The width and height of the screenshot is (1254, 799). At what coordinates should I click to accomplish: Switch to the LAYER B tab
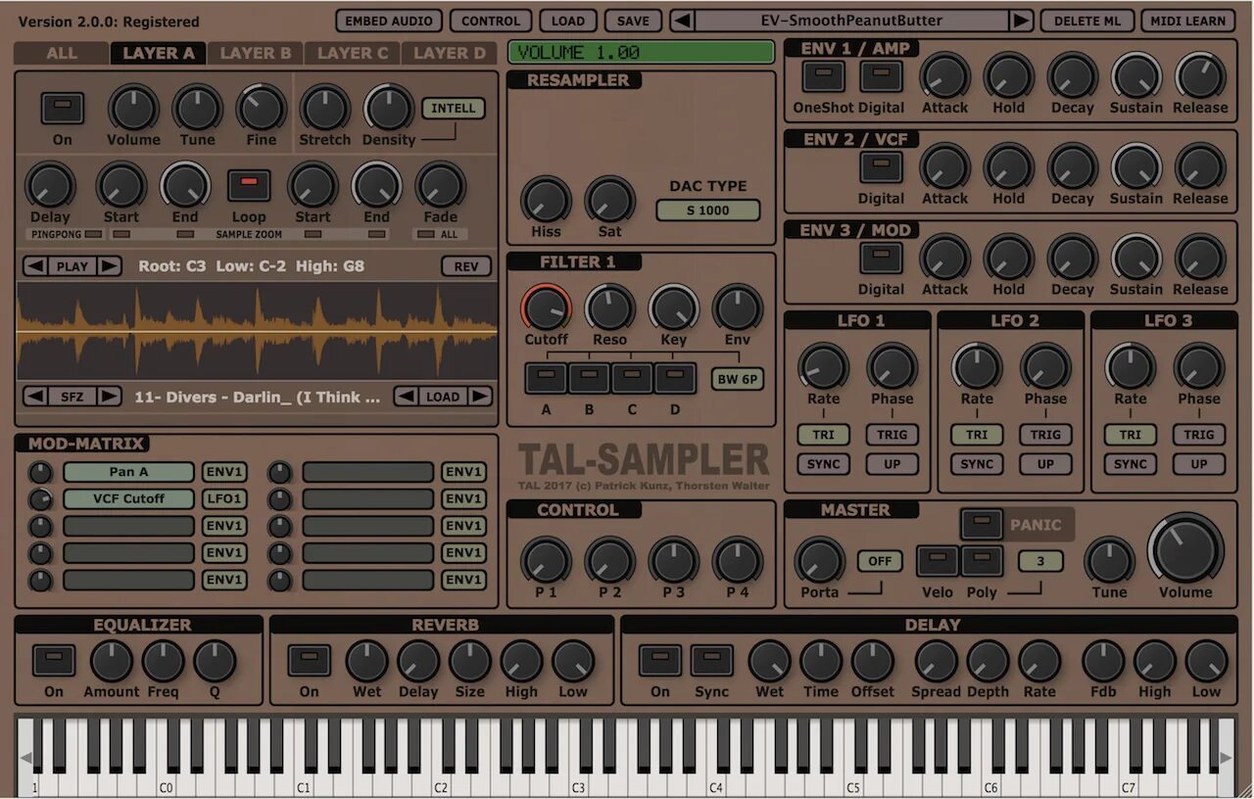click(x=255, y=53)
